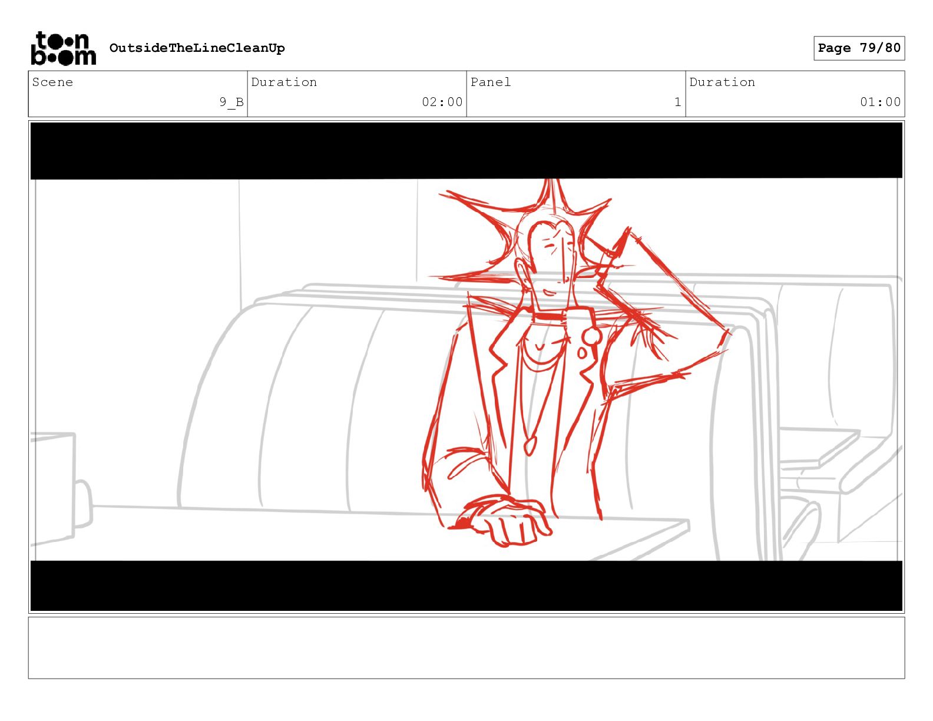
Task: Select the scene value 9_B
Action: [231, 102]
